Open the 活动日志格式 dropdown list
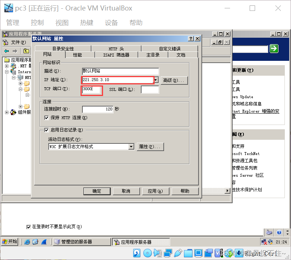291x260 pixels. click(x=131, y=147)
